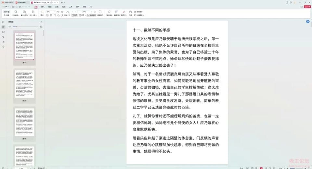Click the shrink thumbnails icon

tap(9, 26)
